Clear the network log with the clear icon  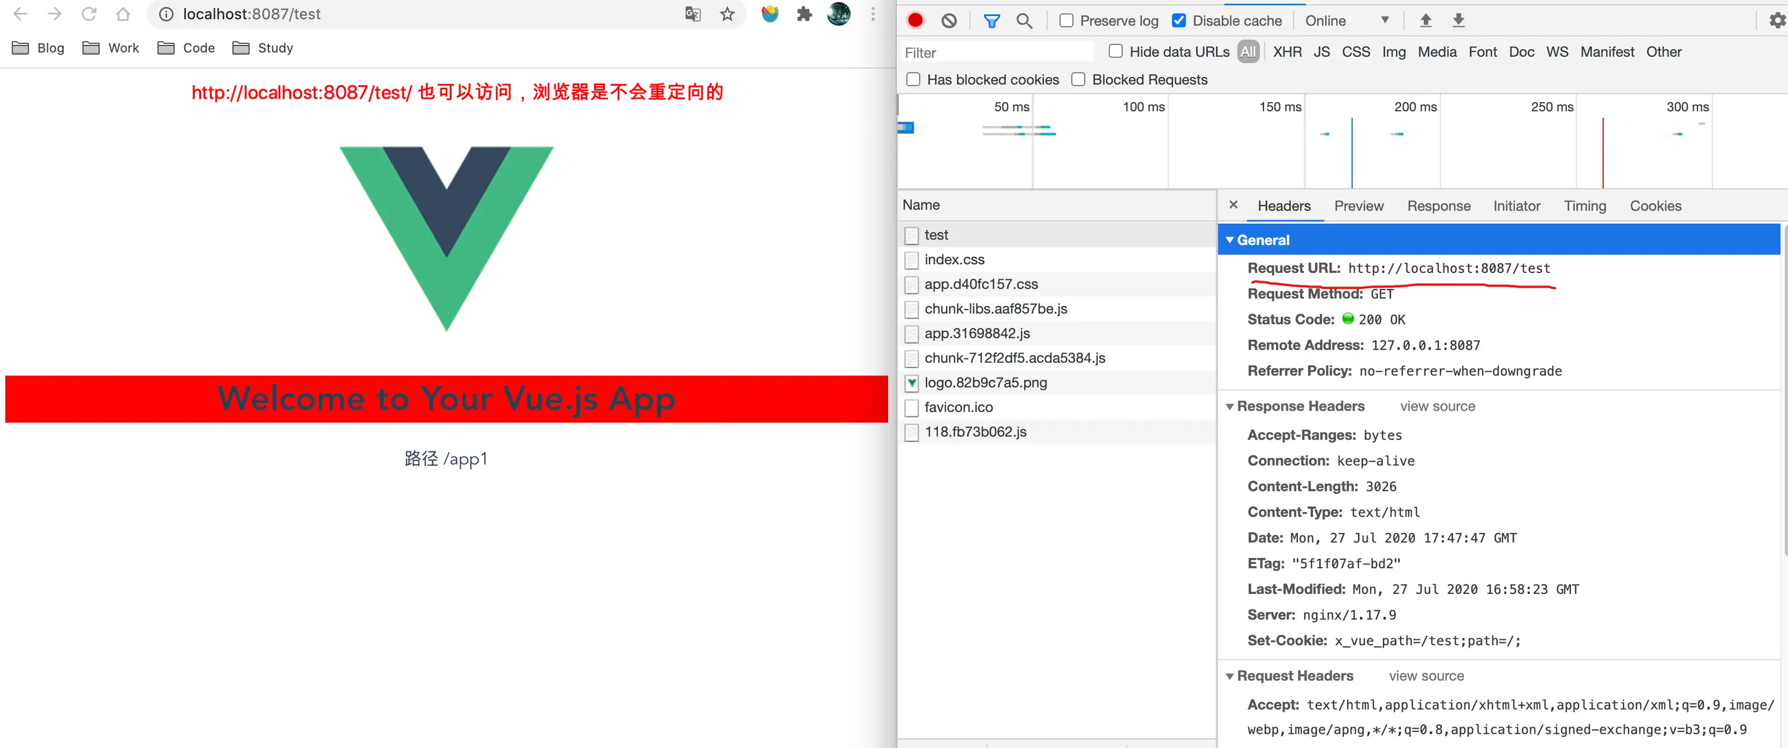point(949,20)
